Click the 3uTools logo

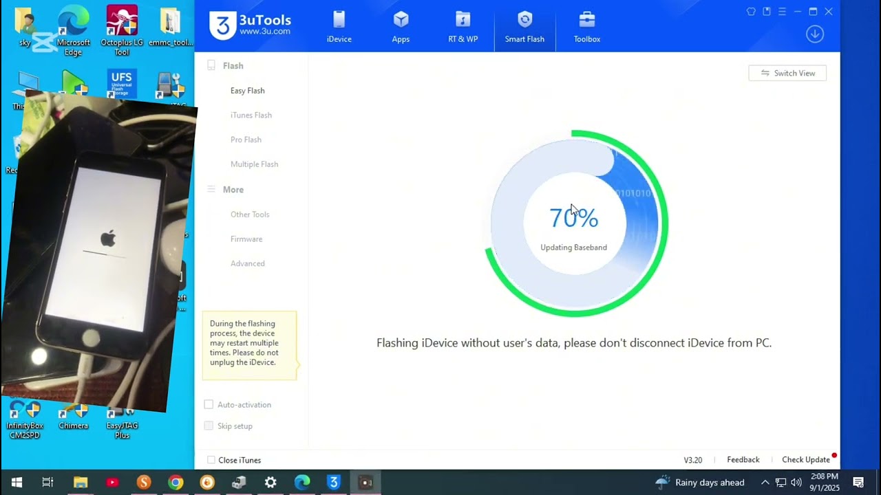250,25
